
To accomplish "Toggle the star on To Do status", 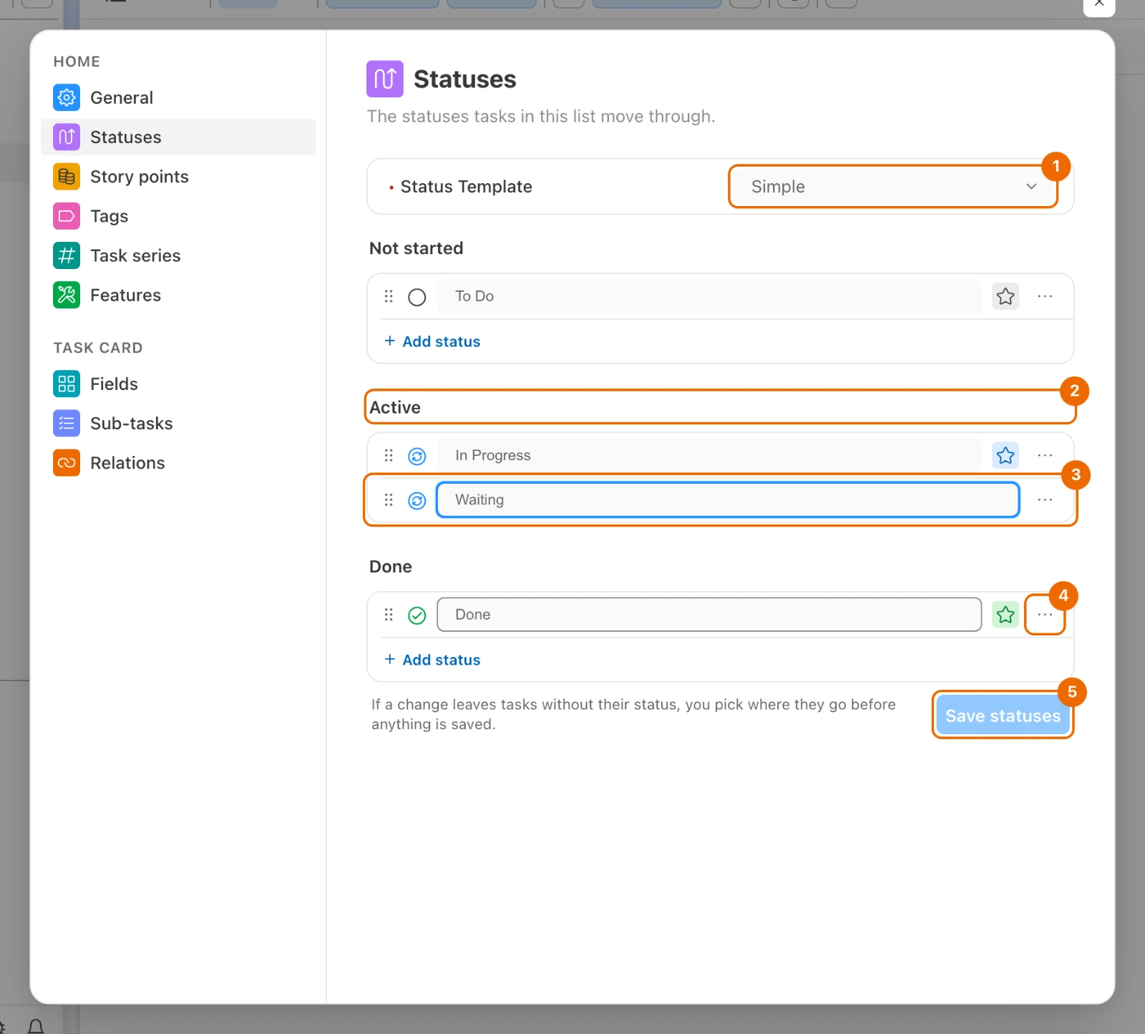I will [x=1005, y=296].
